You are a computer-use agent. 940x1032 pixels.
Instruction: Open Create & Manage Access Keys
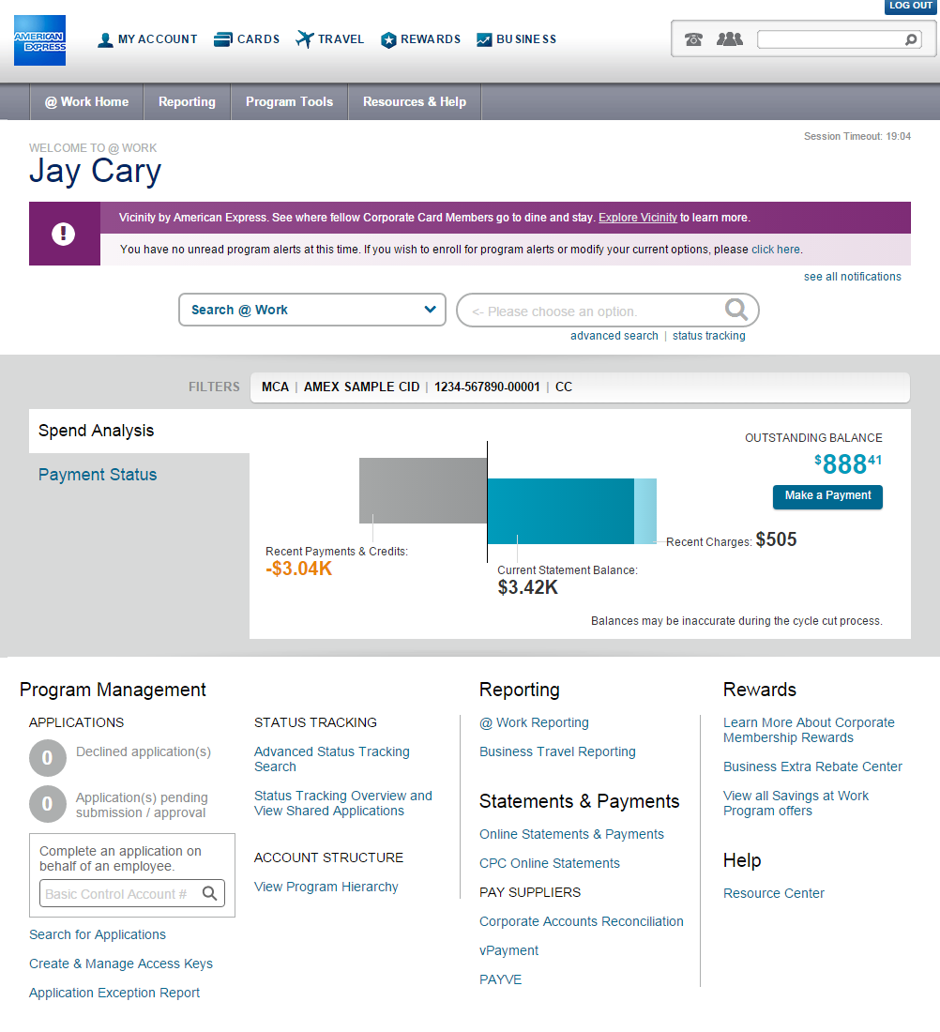coord(121,964)
